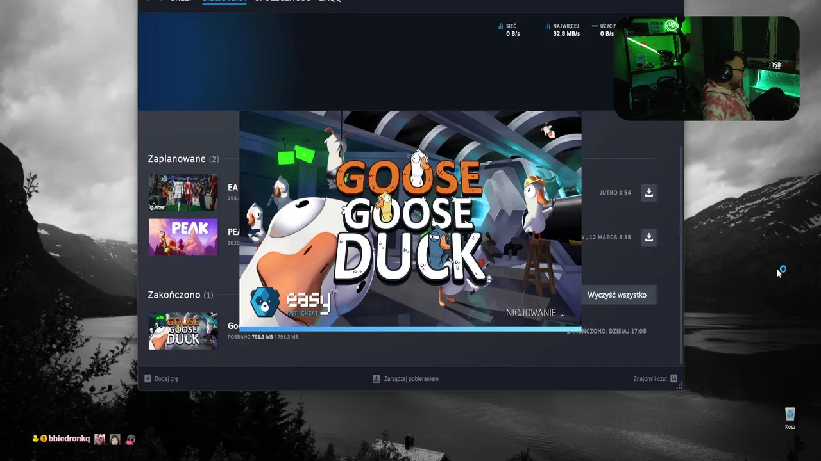Select the EA FC26 game thumbnail
The width and height of the screenshot is (821, 461).
click(183, 193)
